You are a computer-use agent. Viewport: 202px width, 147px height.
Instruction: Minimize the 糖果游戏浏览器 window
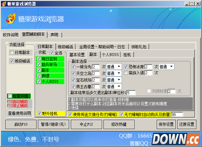(x=187, y=4)
